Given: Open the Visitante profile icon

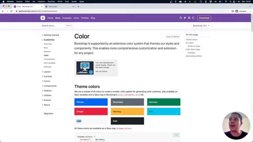Looking at the screenshot, I should tap(237, 11).
